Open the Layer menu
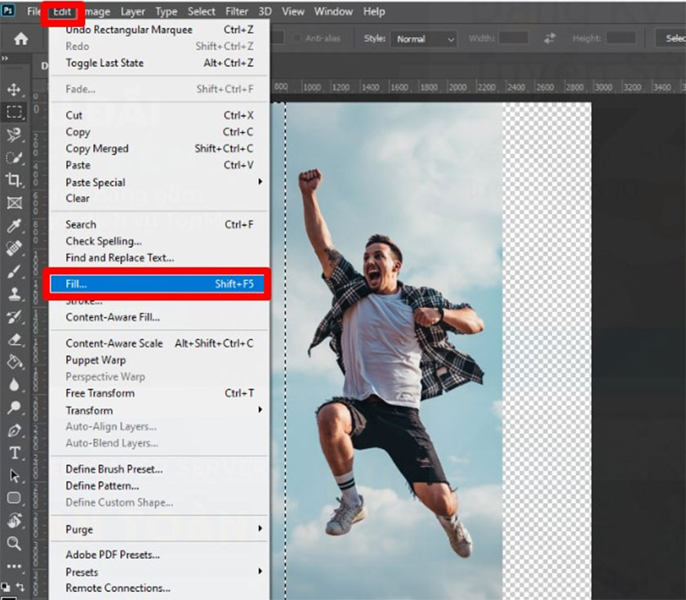Image resolution: width=686 pixels, height=600 pixels. [132, 11]
